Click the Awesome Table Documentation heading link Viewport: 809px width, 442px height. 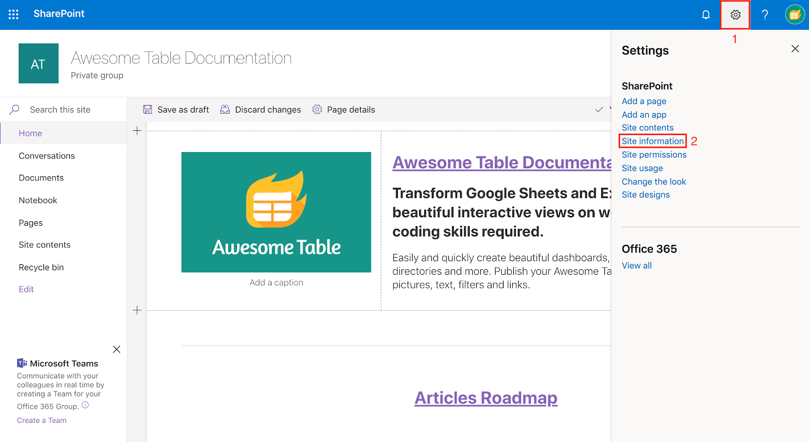coord(502,163)
